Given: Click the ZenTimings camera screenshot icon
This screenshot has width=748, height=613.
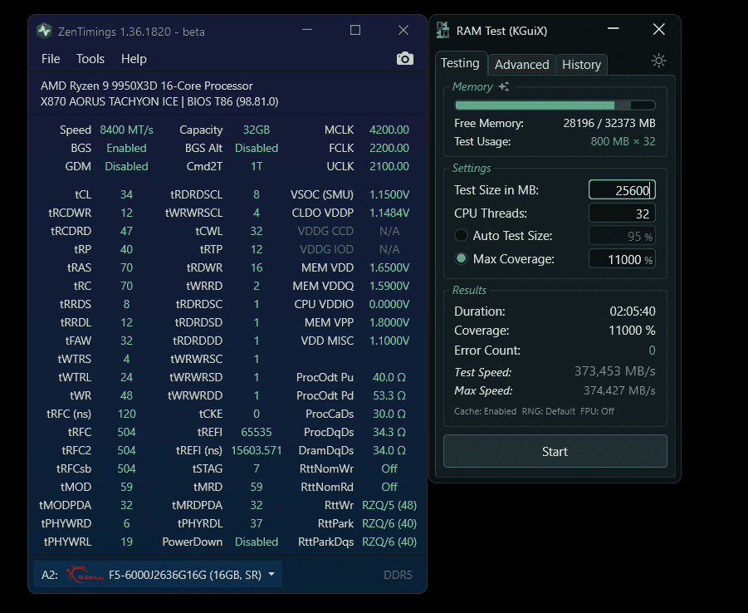Looking at the screenshot, I should click(405, 59).
